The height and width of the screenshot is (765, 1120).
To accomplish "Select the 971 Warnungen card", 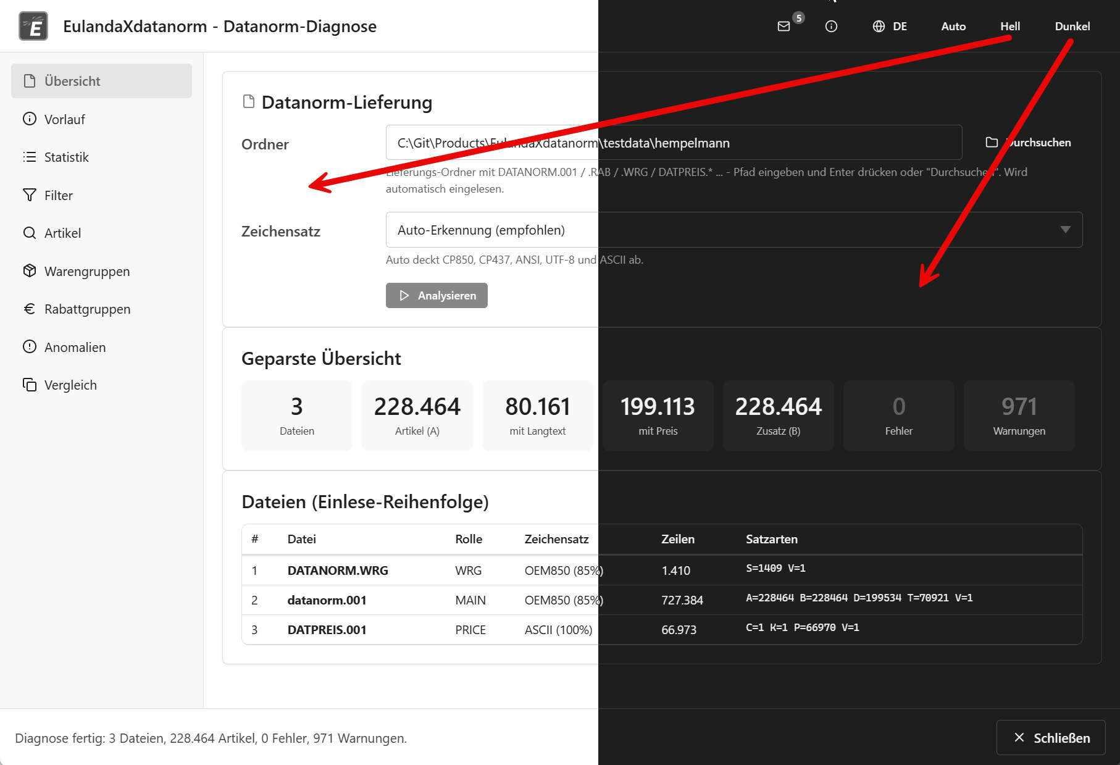I will pos(1019,416).
